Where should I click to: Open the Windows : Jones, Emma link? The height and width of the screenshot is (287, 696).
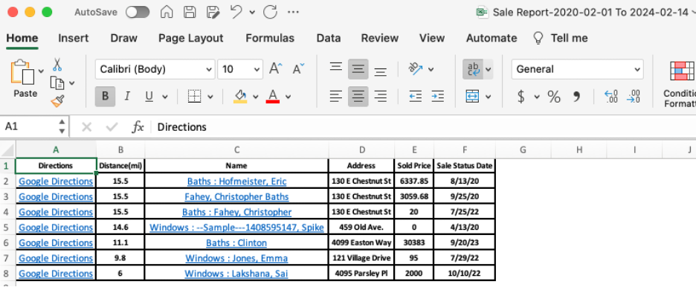tap(236, 258)
